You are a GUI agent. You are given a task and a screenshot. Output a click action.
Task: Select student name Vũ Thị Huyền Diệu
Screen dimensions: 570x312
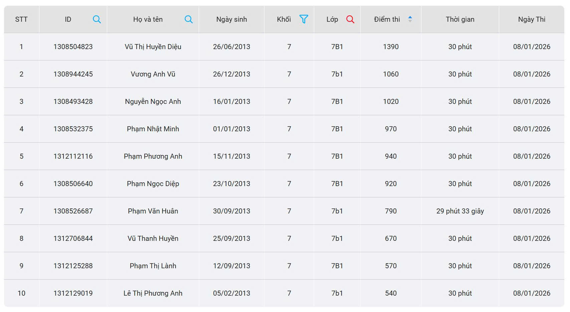point(153,47)
